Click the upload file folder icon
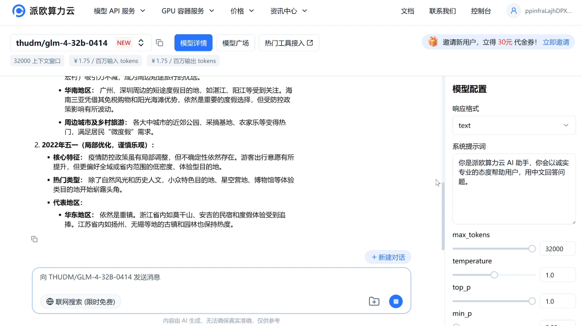 [x=374, y=301]
